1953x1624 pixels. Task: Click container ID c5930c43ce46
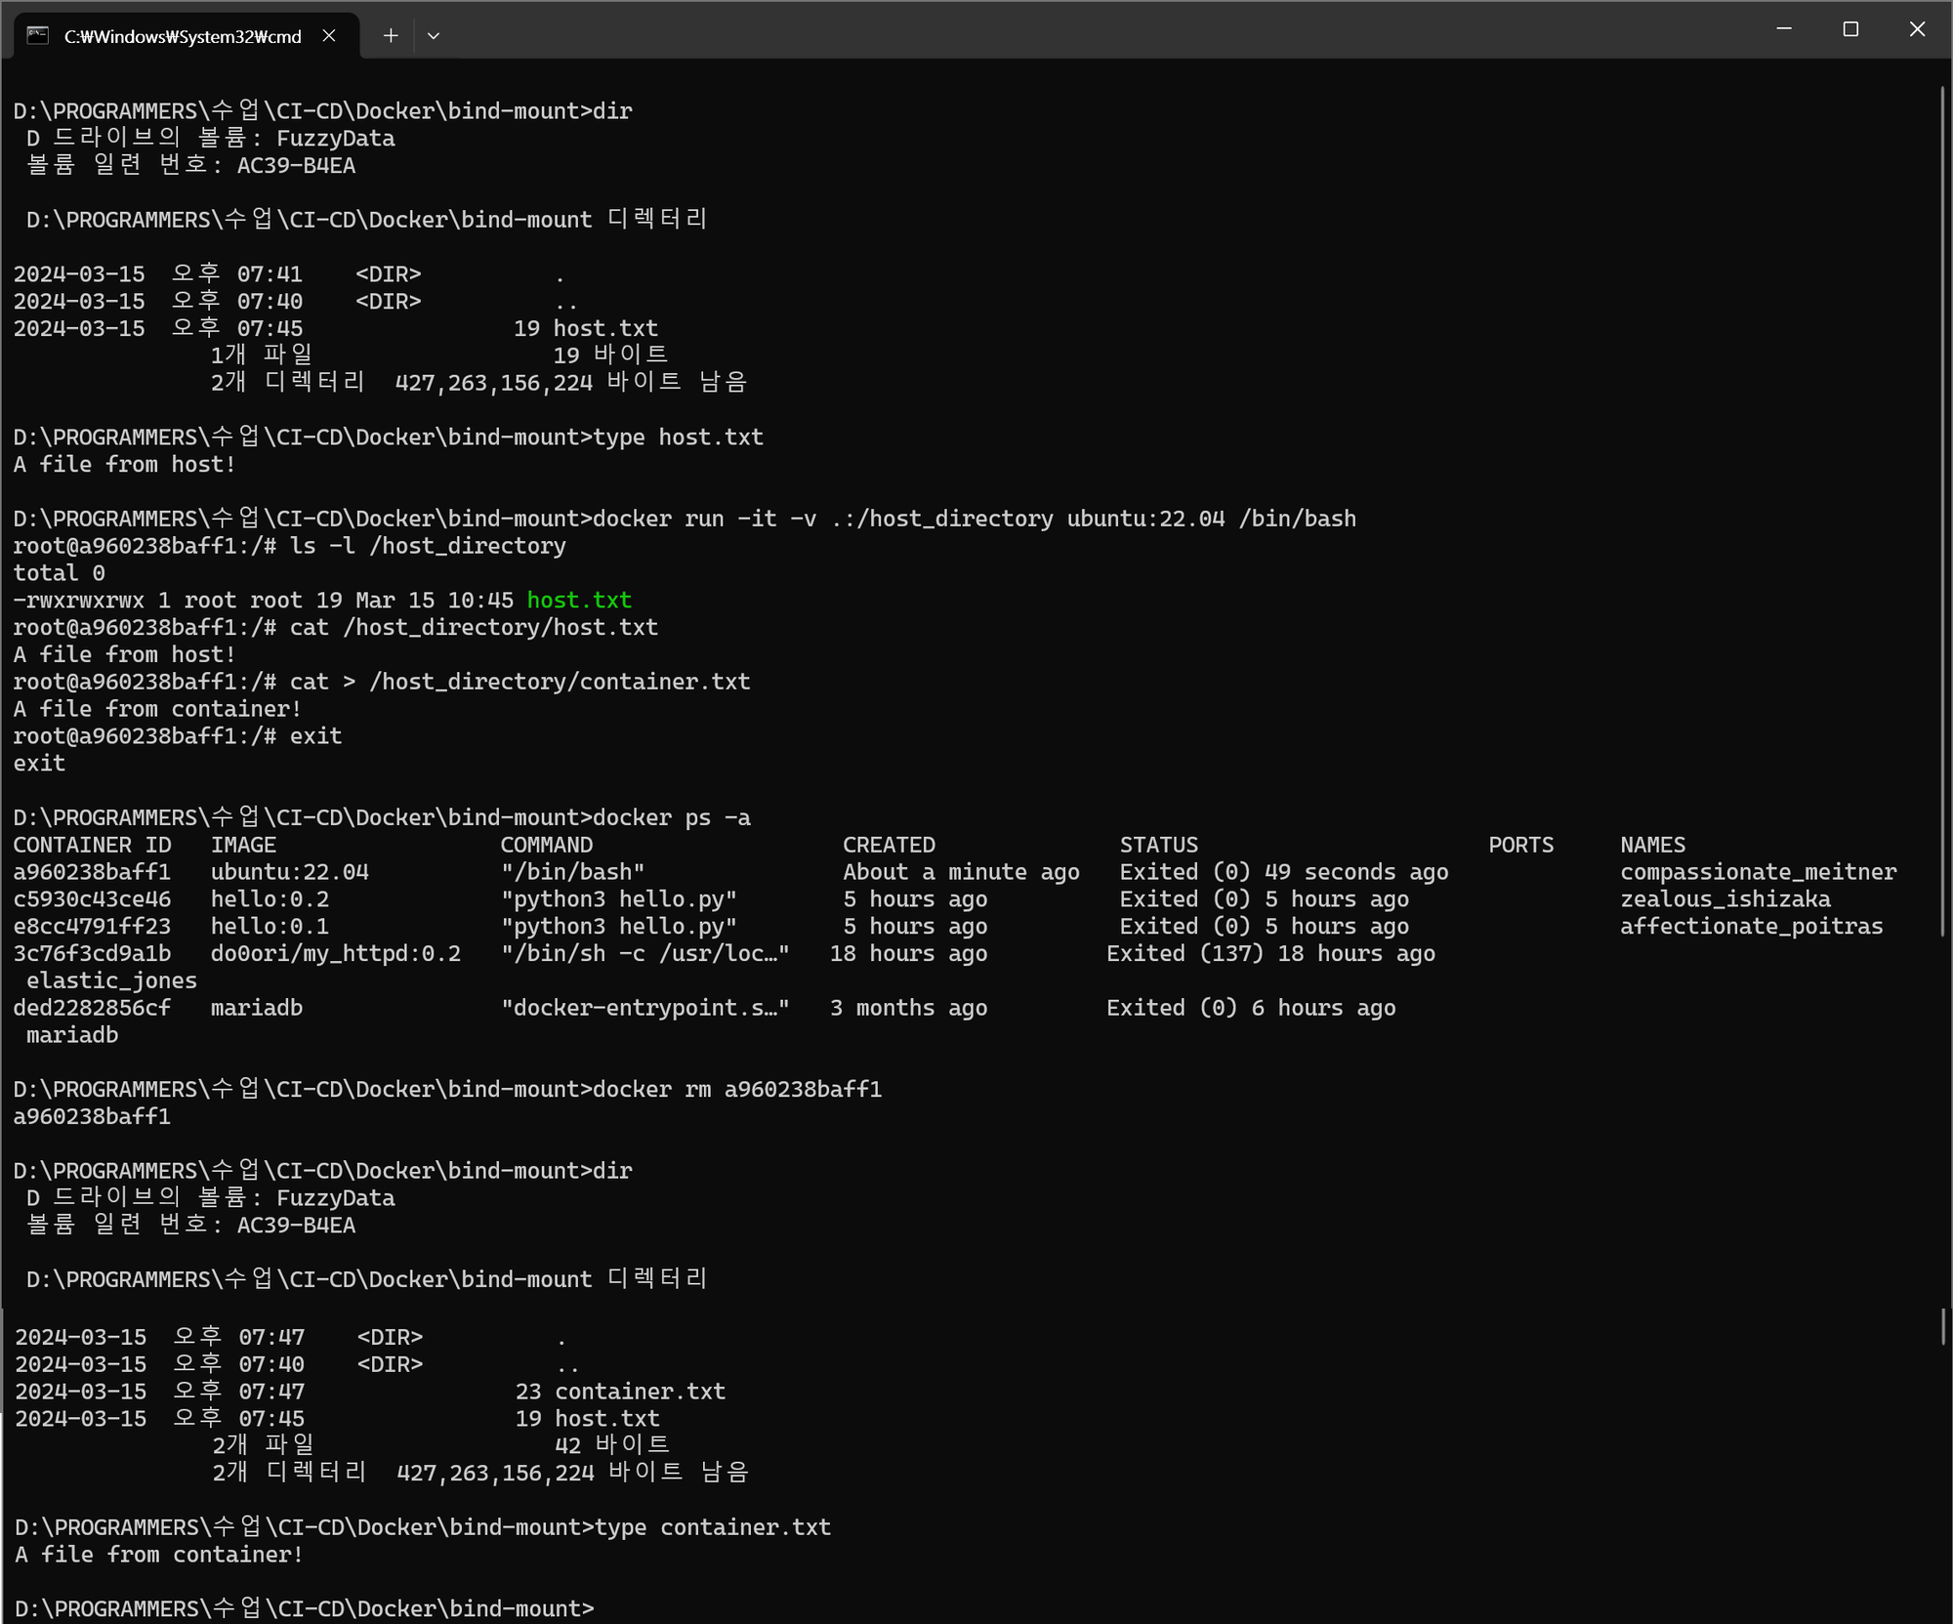click(x=92, y=898)
